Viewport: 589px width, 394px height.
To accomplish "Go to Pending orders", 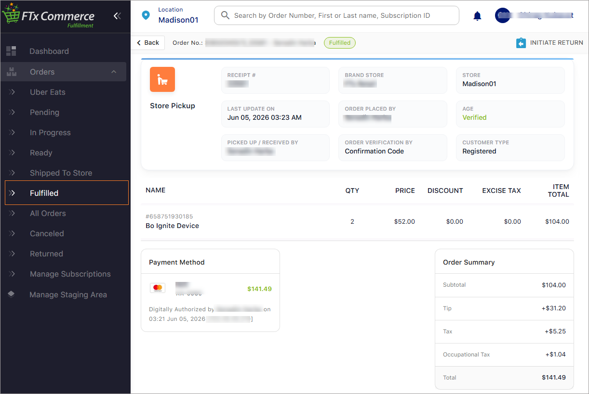I will tap(44, 112).
